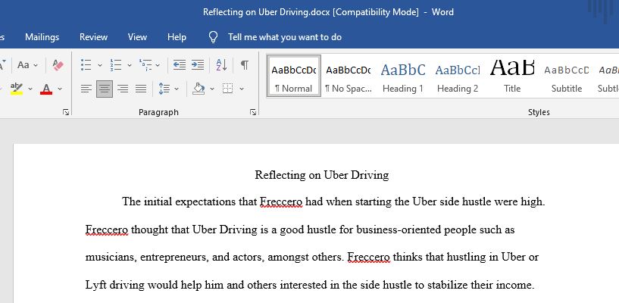
Task: Click the first underlined word Freccero
Action: point(280,202)
